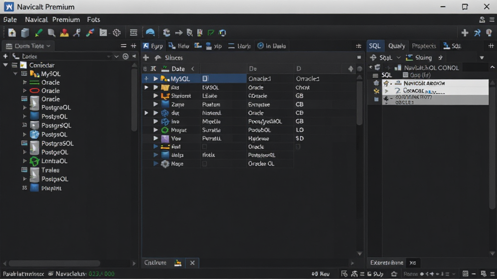Toggle the right-side checkbox in the Aad row
The height and width of the screenshot is (279, 497).
[x=298, y=147]
